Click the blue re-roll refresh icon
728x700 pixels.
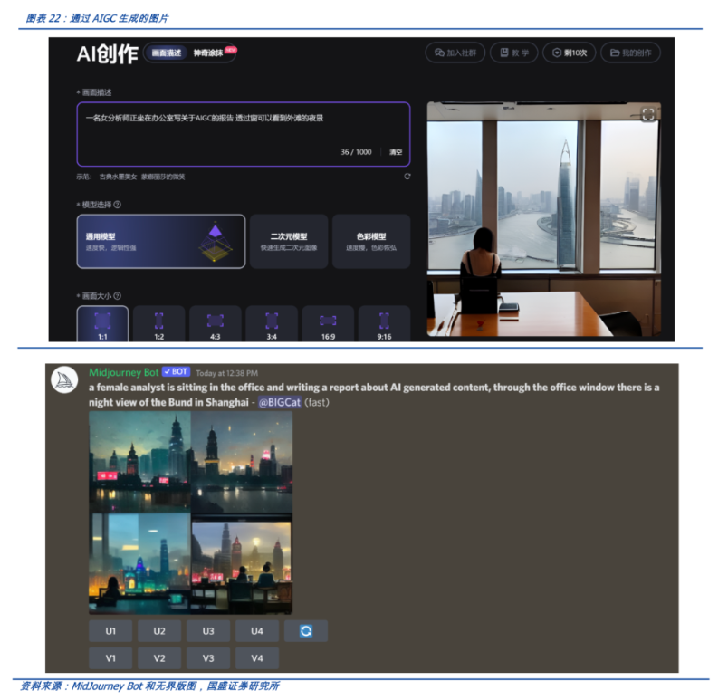pos(306,631)
